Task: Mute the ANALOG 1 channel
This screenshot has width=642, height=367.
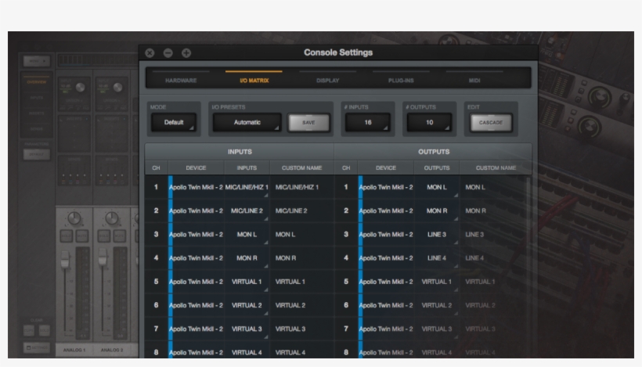Action: [82, 236]
